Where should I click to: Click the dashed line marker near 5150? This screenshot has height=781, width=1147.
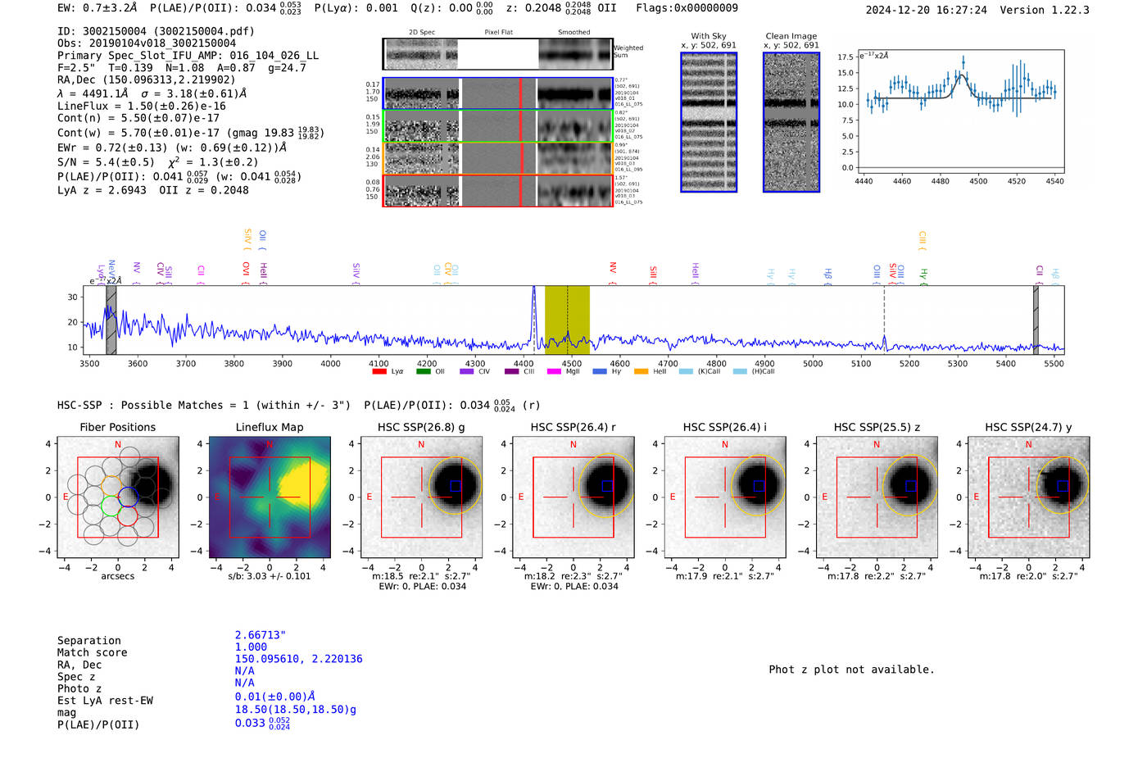(884, 320)
